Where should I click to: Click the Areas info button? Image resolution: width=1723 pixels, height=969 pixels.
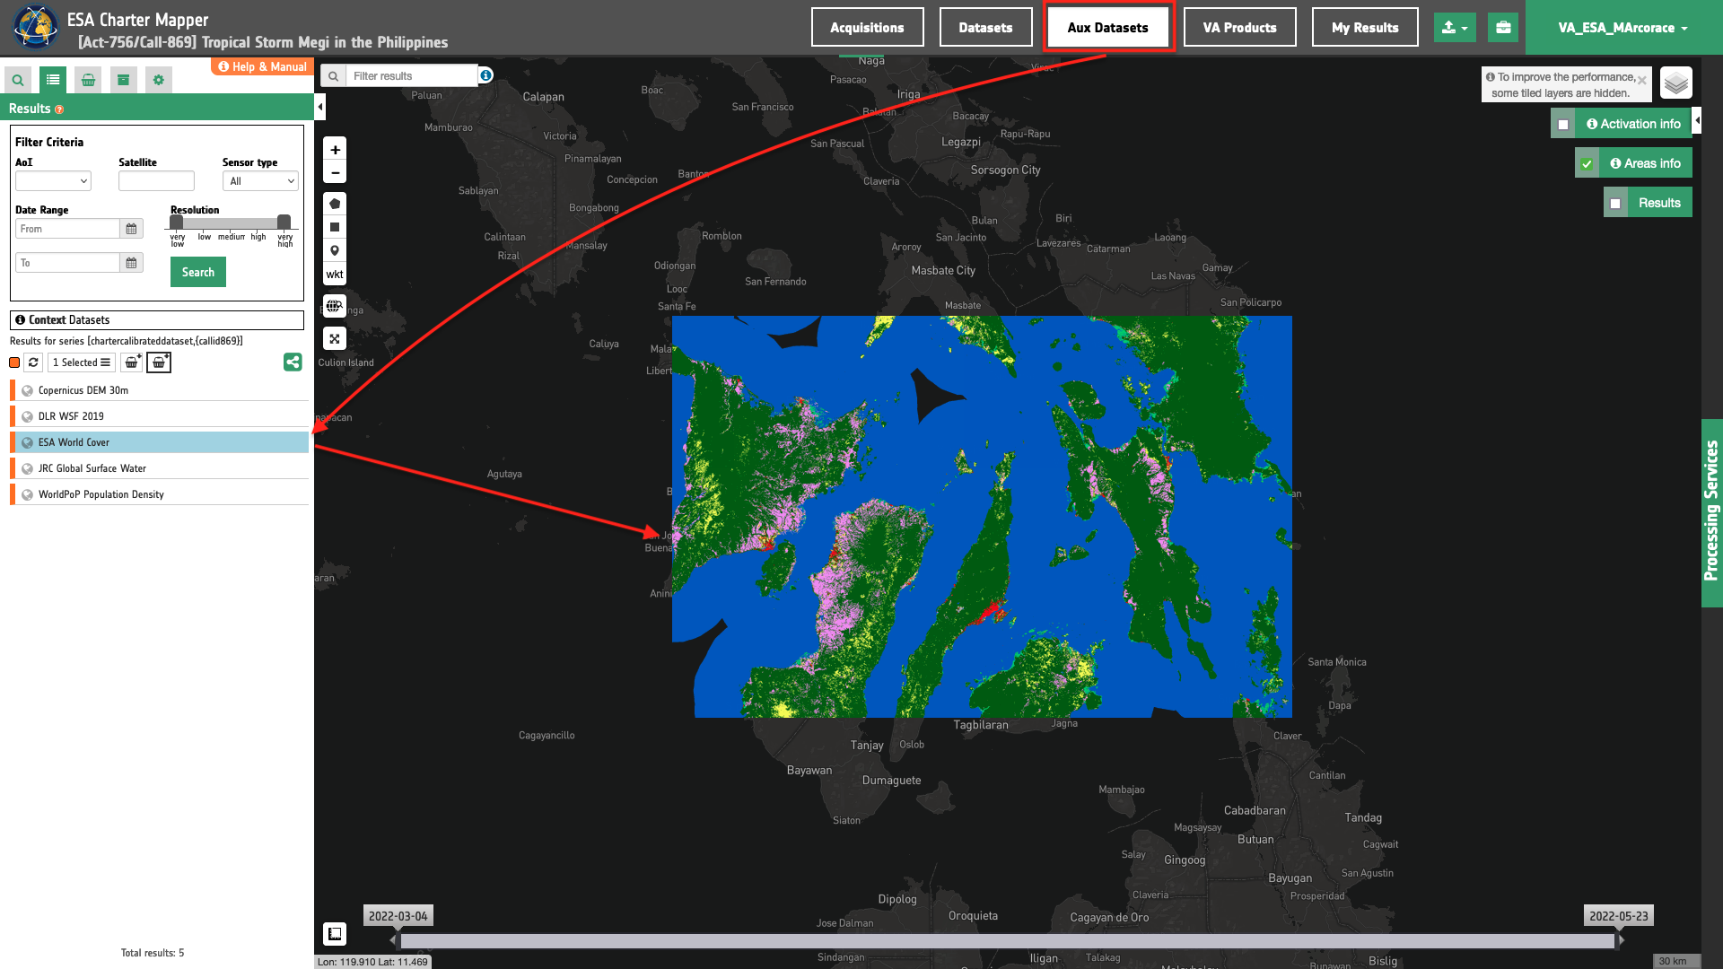(x=1645, y=163)
